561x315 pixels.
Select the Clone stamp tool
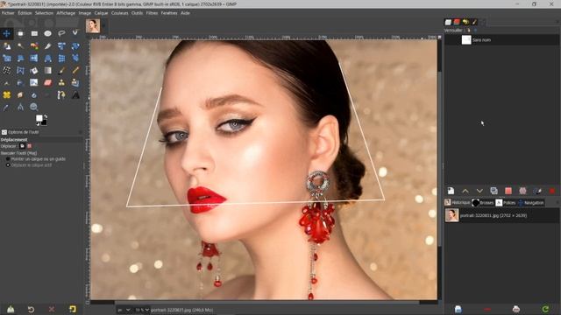61,83
